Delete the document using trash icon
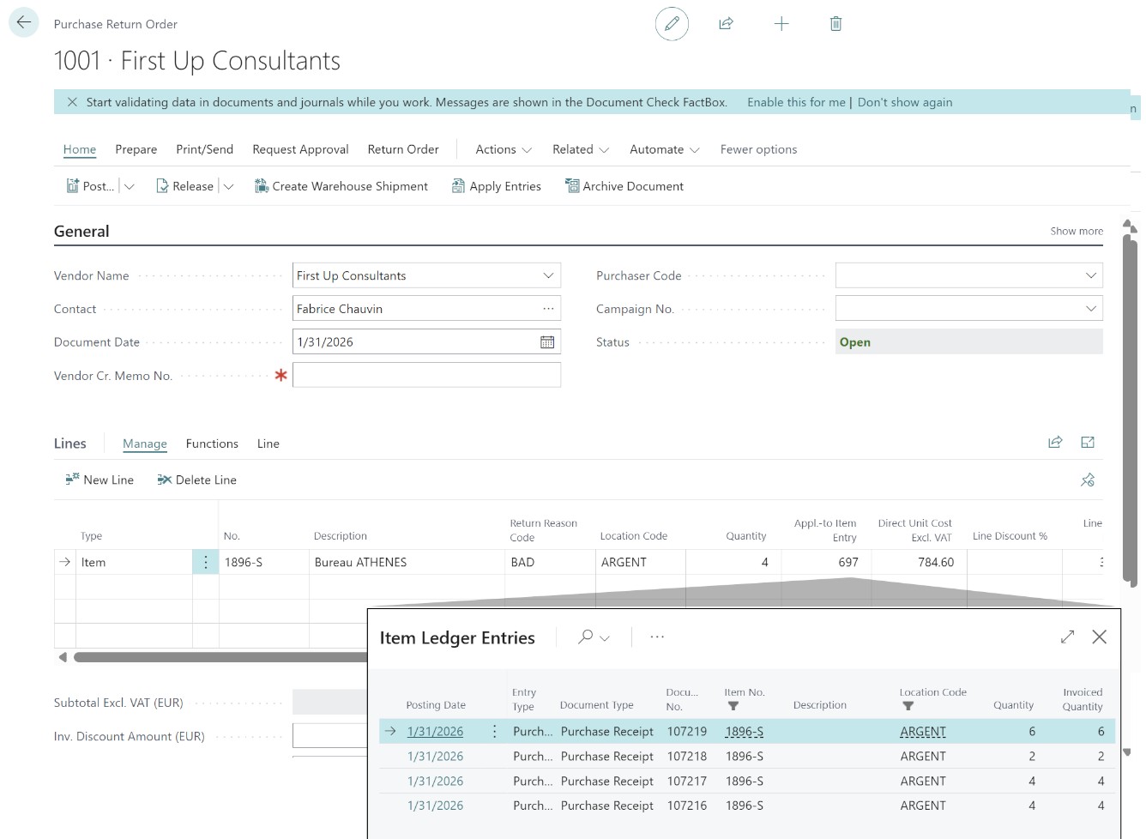 click(x=835, y=24)
